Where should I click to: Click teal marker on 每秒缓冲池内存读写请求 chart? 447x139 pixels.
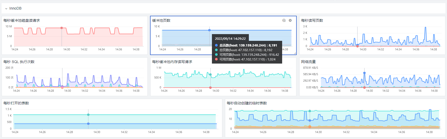pyautogui.click(x=210, y=74)
